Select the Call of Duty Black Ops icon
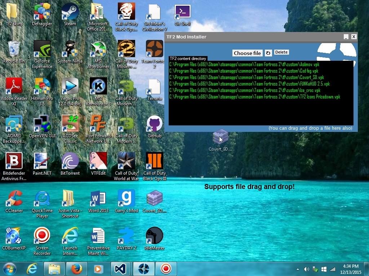 [x=126, y=17]
